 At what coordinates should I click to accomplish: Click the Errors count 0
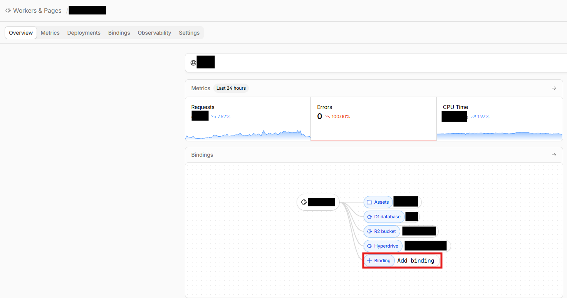[320, 116]
